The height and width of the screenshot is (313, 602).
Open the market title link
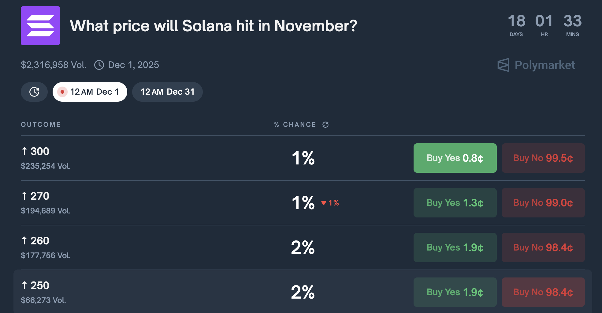coord(214,26)
